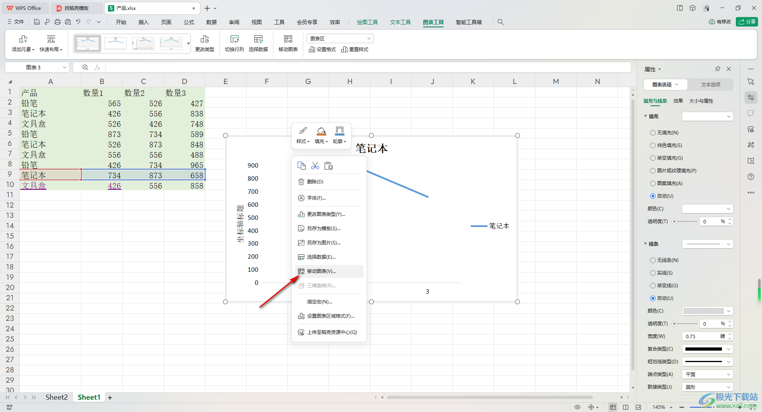The width and height of the screenshot is (762, 412).
Task: Open the line preset dropdown
Action: click(707, 244)
